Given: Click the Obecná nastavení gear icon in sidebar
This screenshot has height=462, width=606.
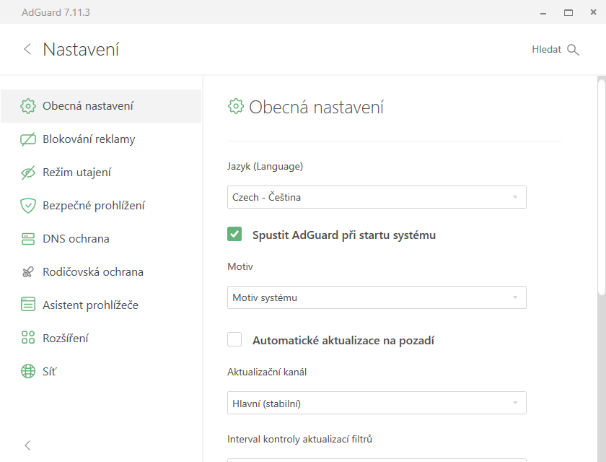Looking at the screenshot, I should [x=28, y=106].
